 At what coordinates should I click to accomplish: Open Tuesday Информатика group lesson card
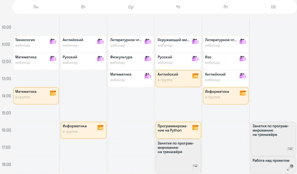(x=83, y=130)
